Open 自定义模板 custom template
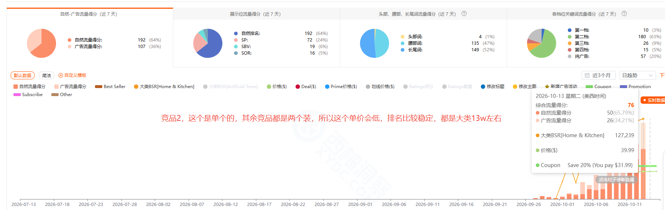 [72, 75]
